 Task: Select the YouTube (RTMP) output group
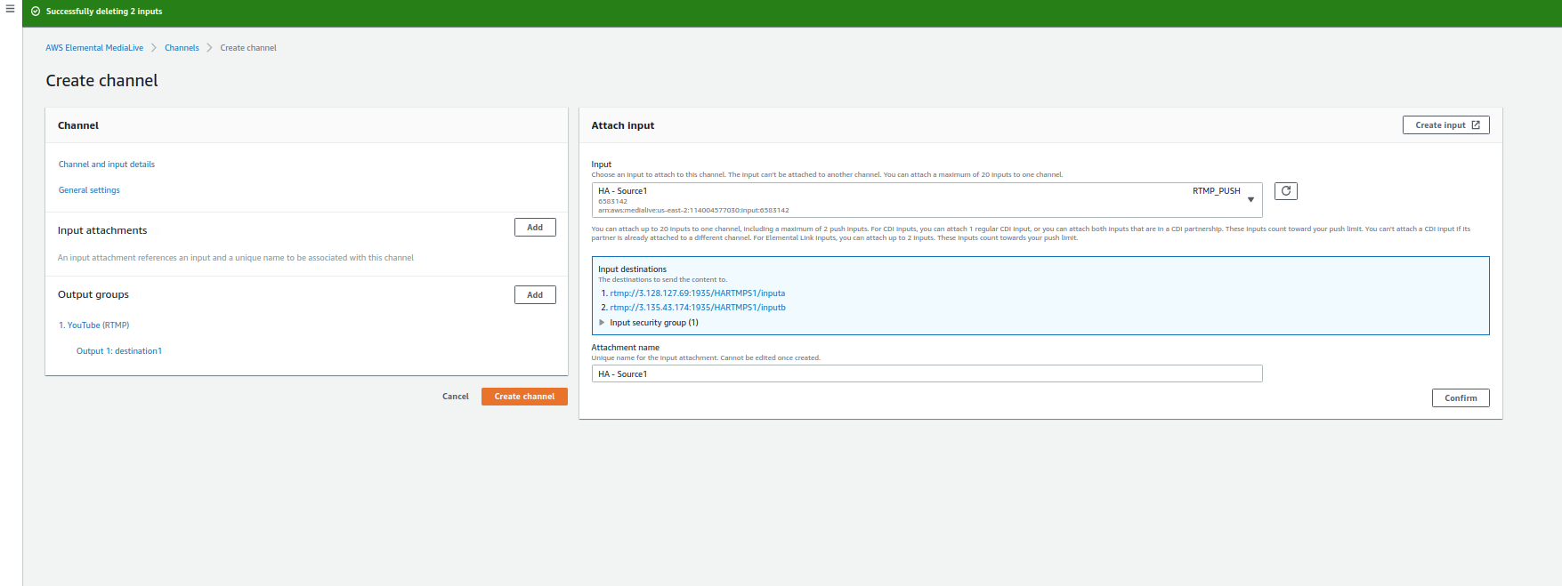[98, 325]
